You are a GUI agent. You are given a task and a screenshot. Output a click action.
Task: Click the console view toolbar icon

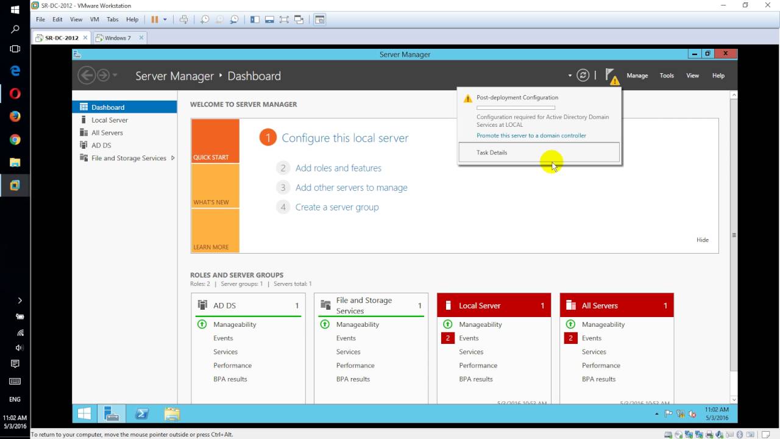pyautogui.click(x=320, y=20)
